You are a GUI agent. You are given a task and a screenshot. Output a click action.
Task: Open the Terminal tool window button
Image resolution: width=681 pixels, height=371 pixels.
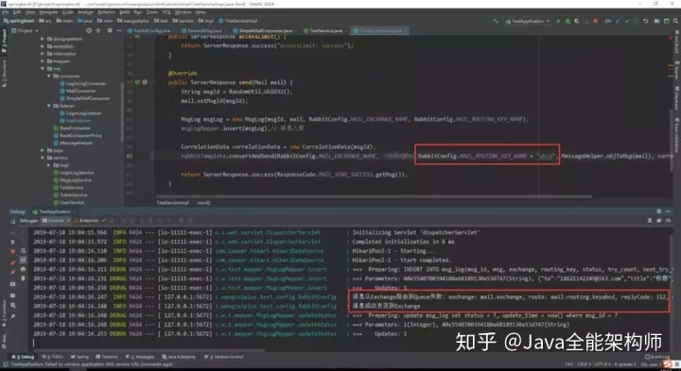click(x=107, y=357)
